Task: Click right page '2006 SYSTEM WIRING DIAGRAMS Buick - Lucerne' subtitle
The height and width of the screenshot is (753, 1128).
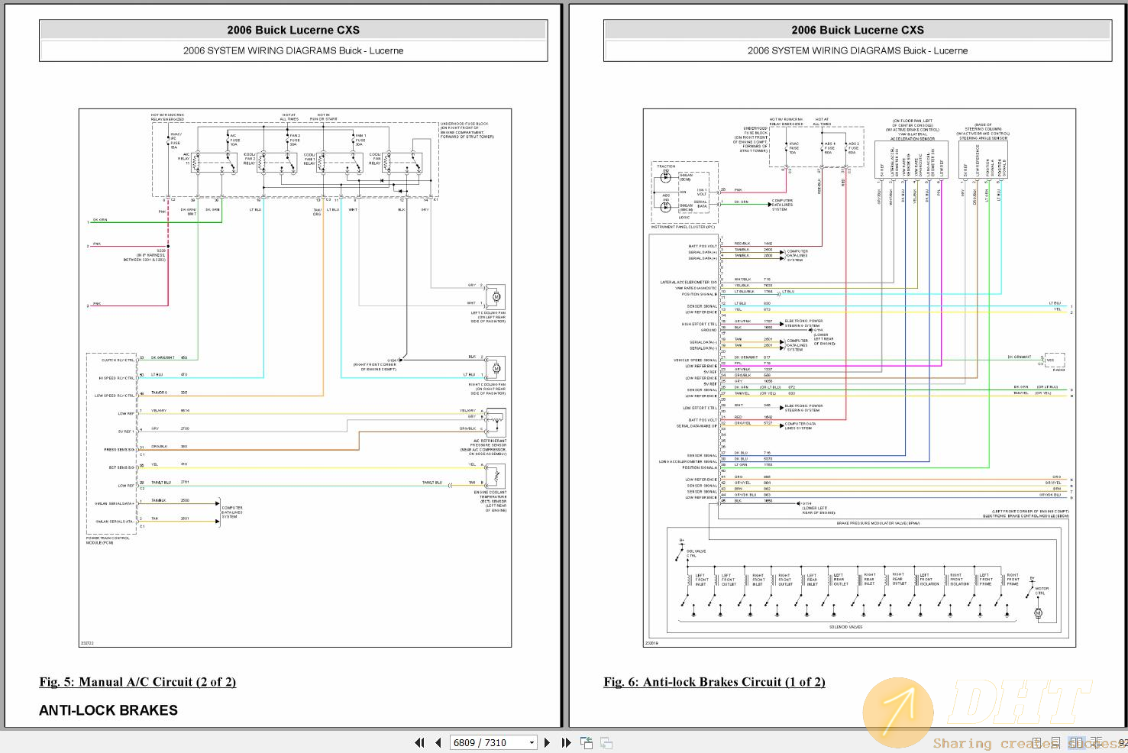Action: 858,50
